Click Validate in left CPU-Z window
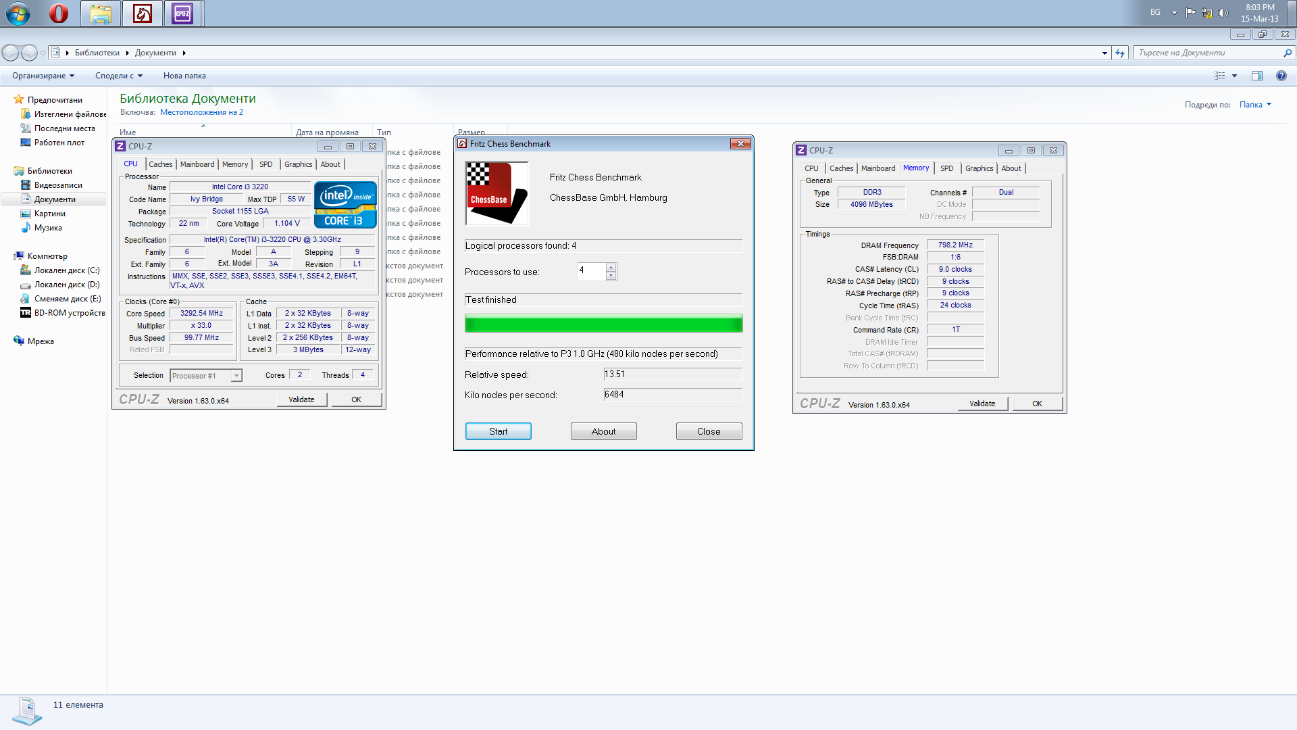 tap(301, 399)
